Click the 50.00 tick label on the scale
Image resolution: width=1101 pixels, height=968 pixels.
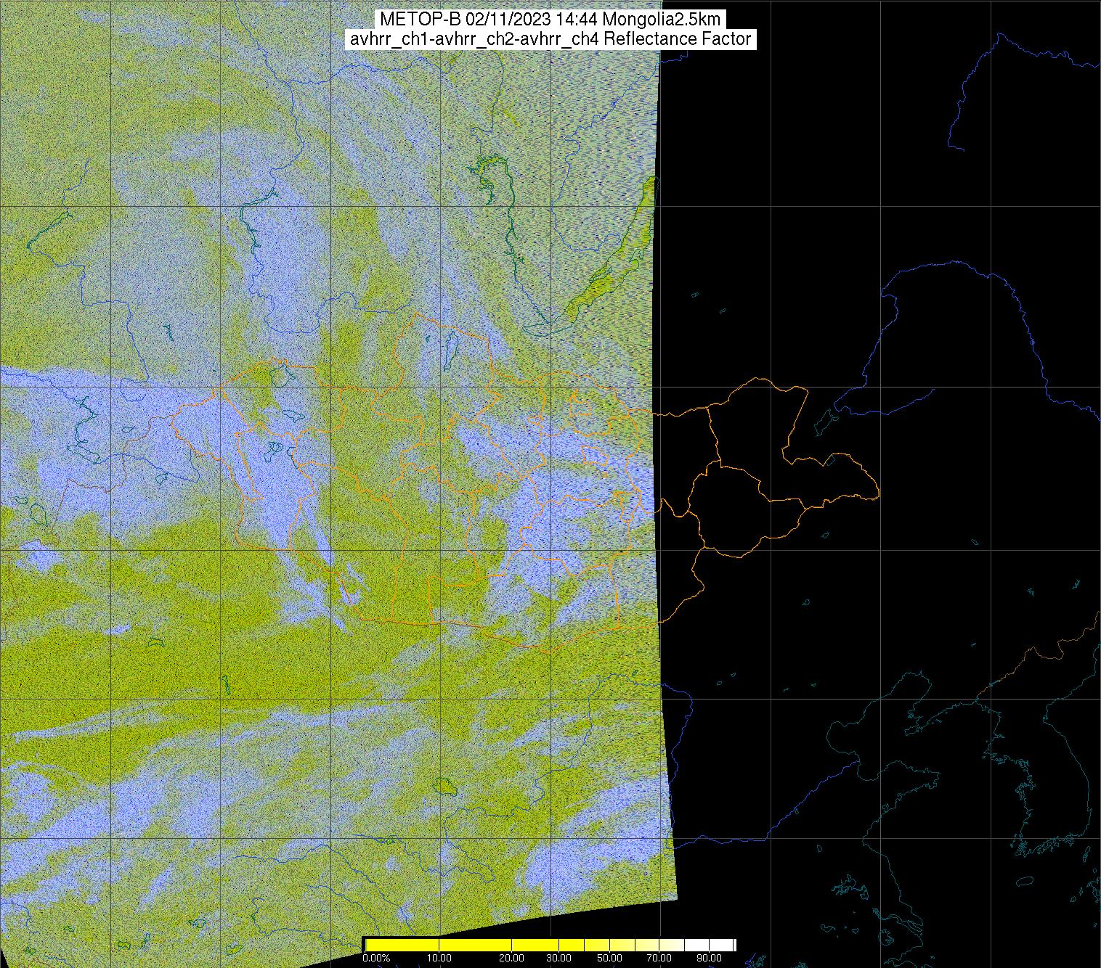[x=610, y=959]
